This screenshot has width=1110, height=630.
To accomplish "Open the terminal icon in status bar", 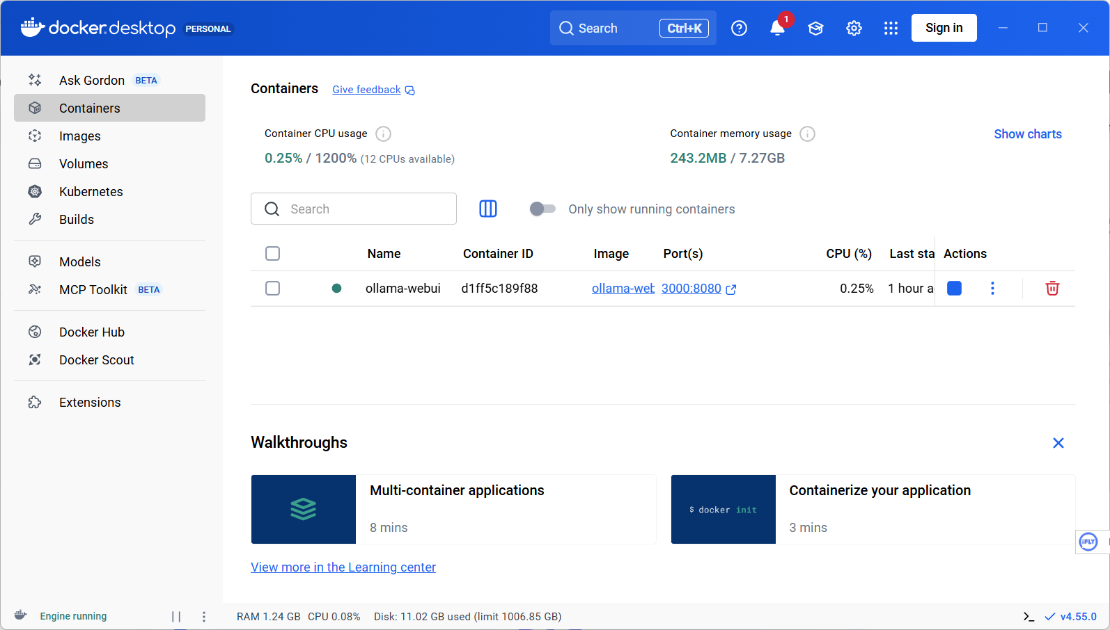I will [1029, 616].
